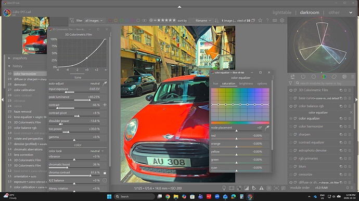Screen dimensions: 359x201
Task: Enable the contrast equalizer module
Action: point(291,142)
